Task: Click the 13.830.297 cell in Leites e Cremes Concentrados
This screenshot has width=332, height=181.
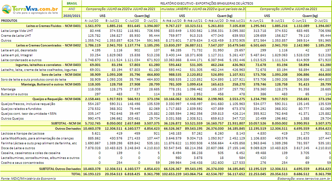Action: 173,45
